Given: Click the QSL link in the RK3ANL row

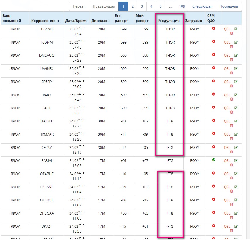Looking at the screenshot, I should (x=227, y=187).
